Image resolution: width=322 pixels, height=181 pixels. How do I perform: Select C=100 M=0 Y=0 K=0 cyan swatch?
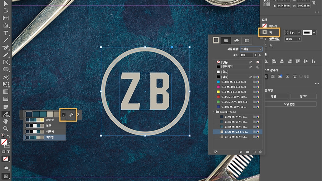point(238,82)
